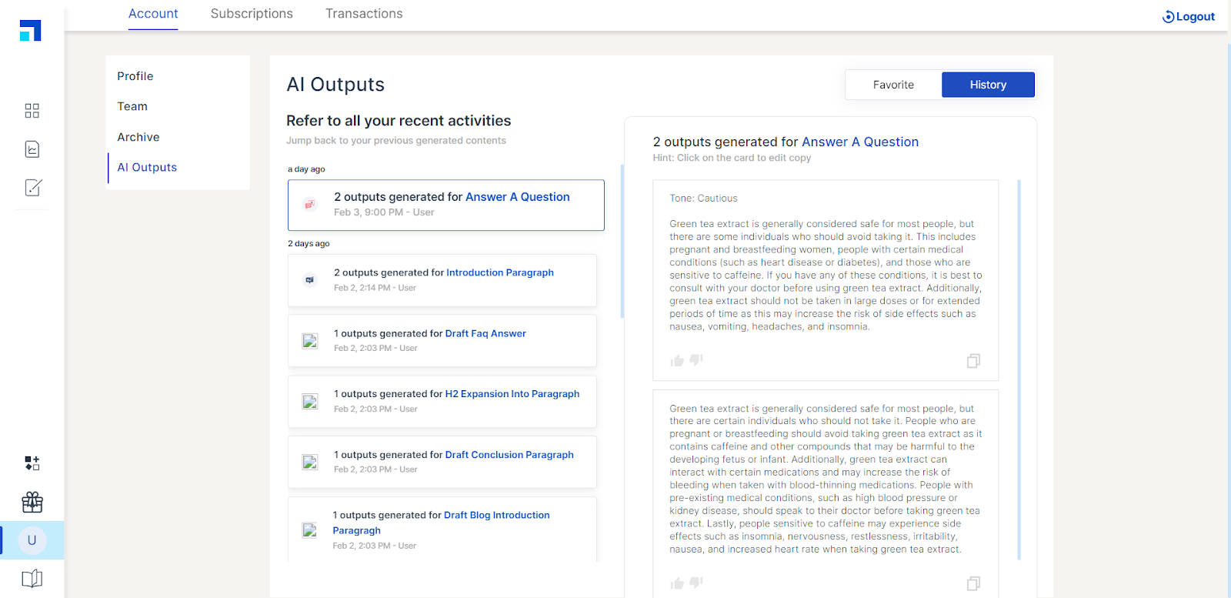This screenshot has height=598, width=1231.
Task: Open the dashboard grid icon in sidebar
Action: pyautogui.click(x=32, y=111)
